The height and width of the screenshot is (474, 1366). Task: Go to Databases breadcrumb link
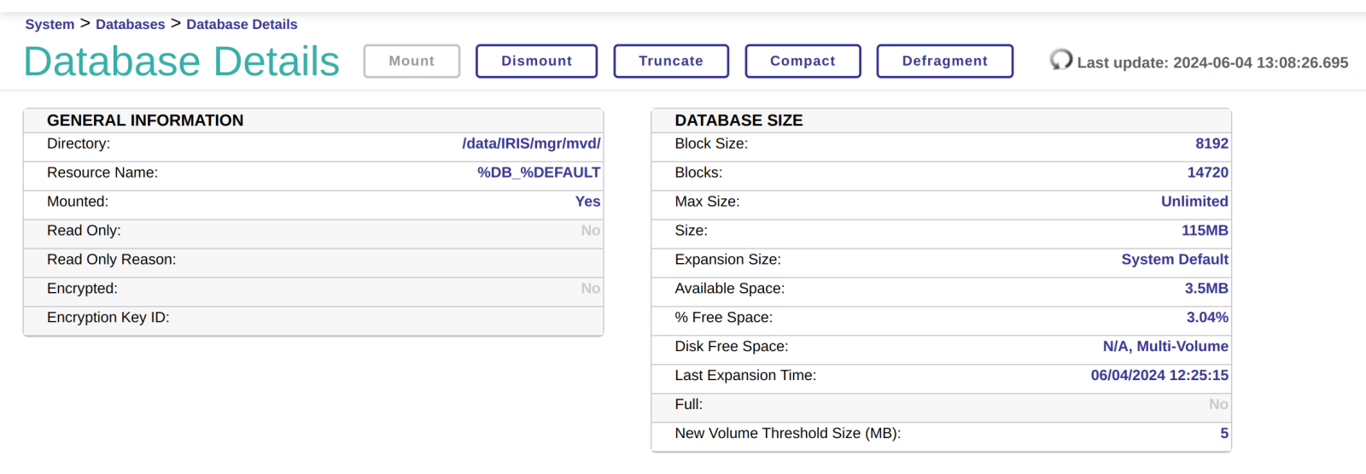coord(130,25)
